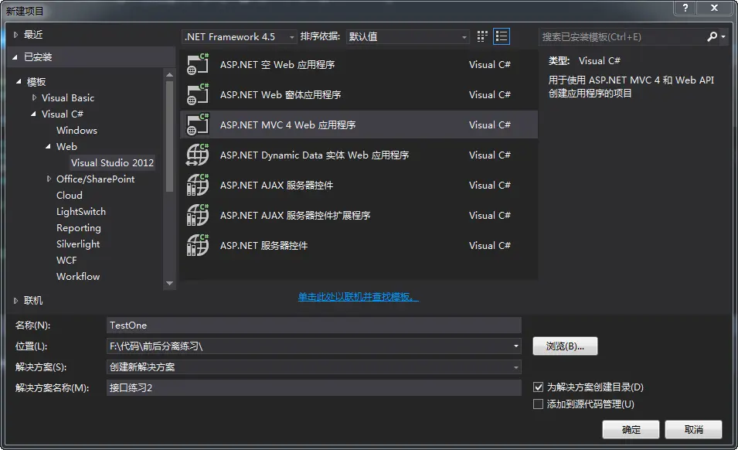Click the ASP.NET Dynamic Data 实体 icon
738x450 pixels.
198,155
